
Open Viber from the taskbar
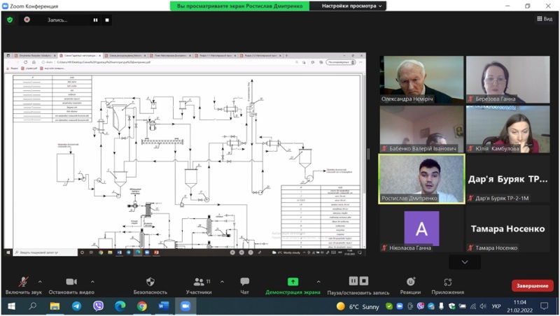(98, 306)
